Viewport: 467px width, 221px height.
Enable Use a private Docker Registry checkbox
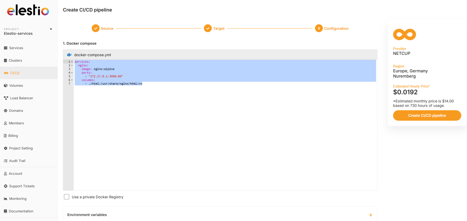[x=67, y=197]
